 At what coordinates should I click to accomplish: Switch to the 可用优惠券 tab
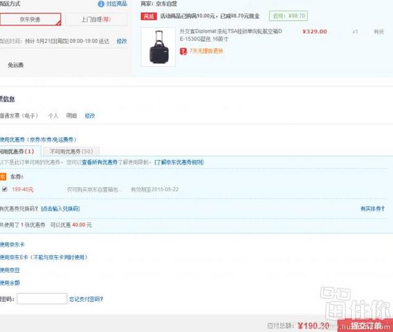(x=18, y=152)
